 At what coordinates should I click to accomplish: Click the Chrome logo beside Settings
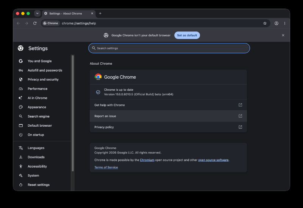click(21, 48)
